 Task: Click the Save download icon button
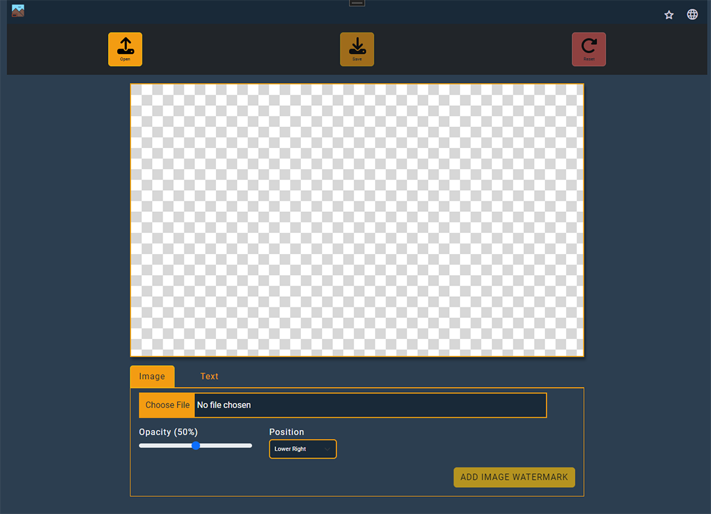[357, 49]
